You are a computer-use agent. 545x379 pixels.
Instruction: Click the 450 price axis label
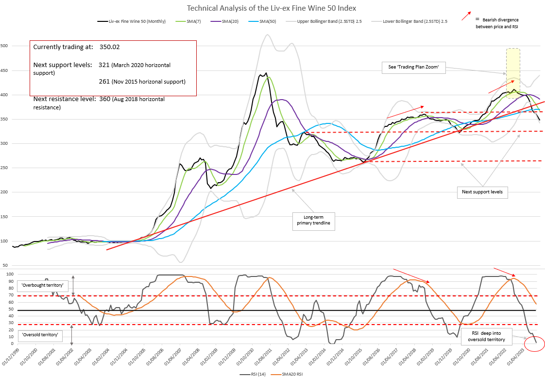(4, 70)
